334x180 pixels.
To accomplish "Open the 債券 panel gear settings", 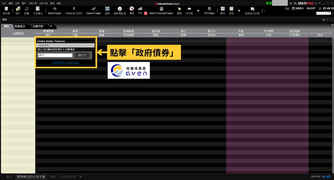I will pos(324,20).
